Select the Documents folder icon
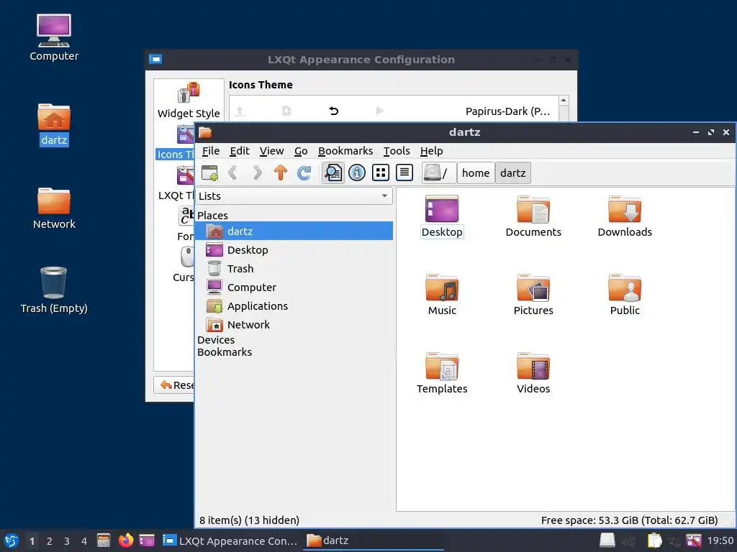 [533, 217]
